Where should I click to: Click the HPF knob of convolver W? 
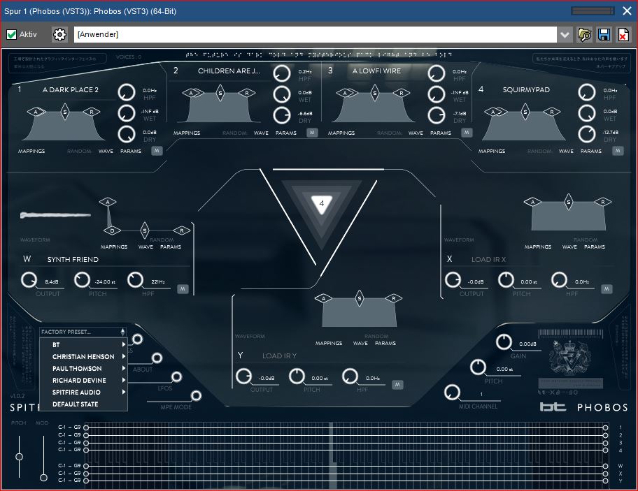tap(136, 280)
